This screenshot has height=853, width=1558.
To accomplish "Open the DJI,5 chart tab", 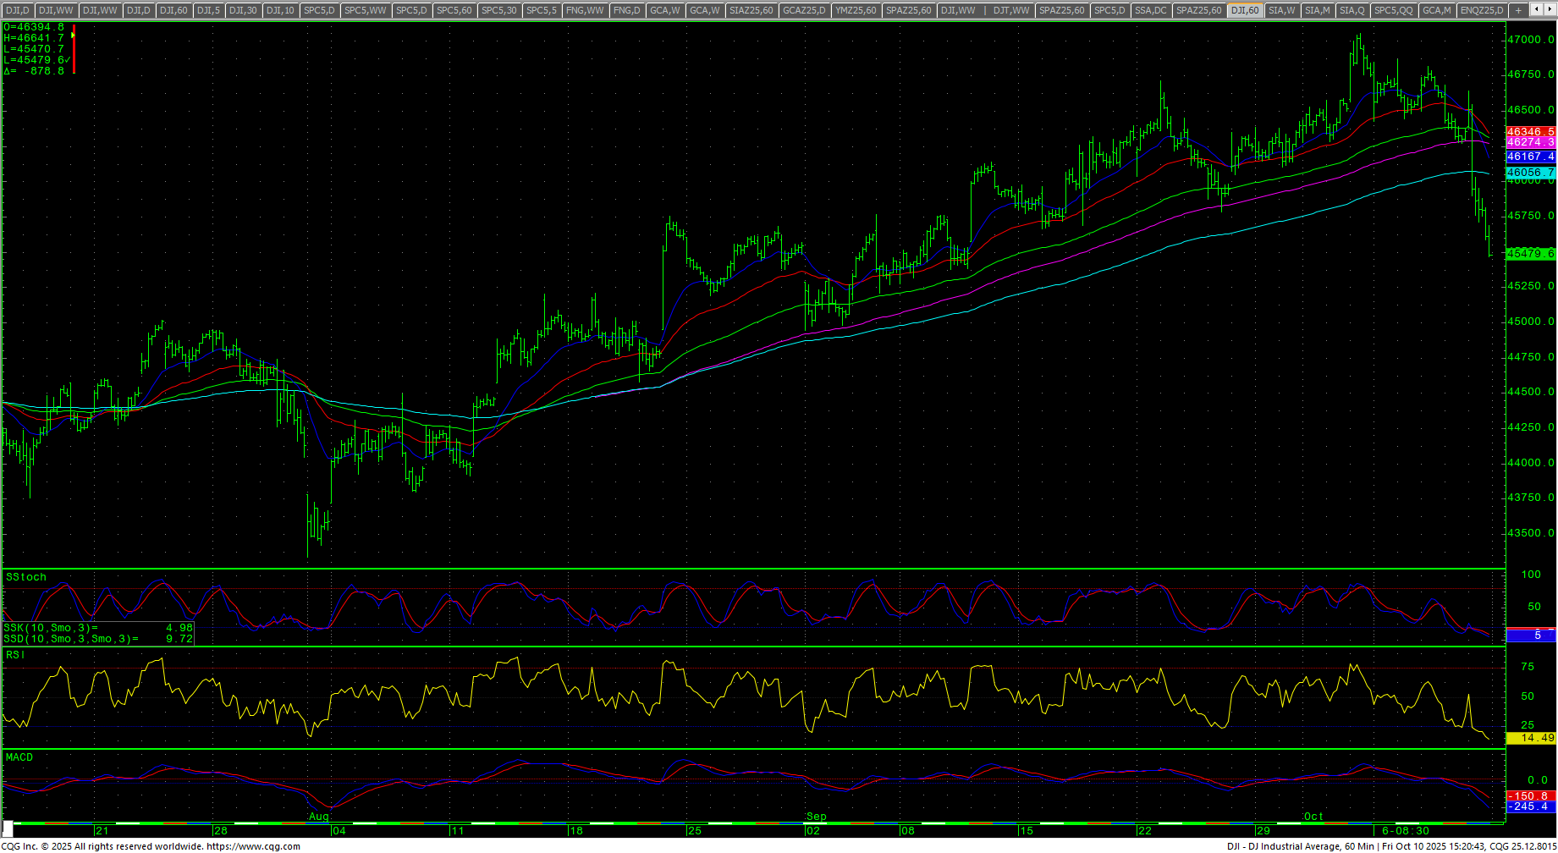I will coord(208,10).
